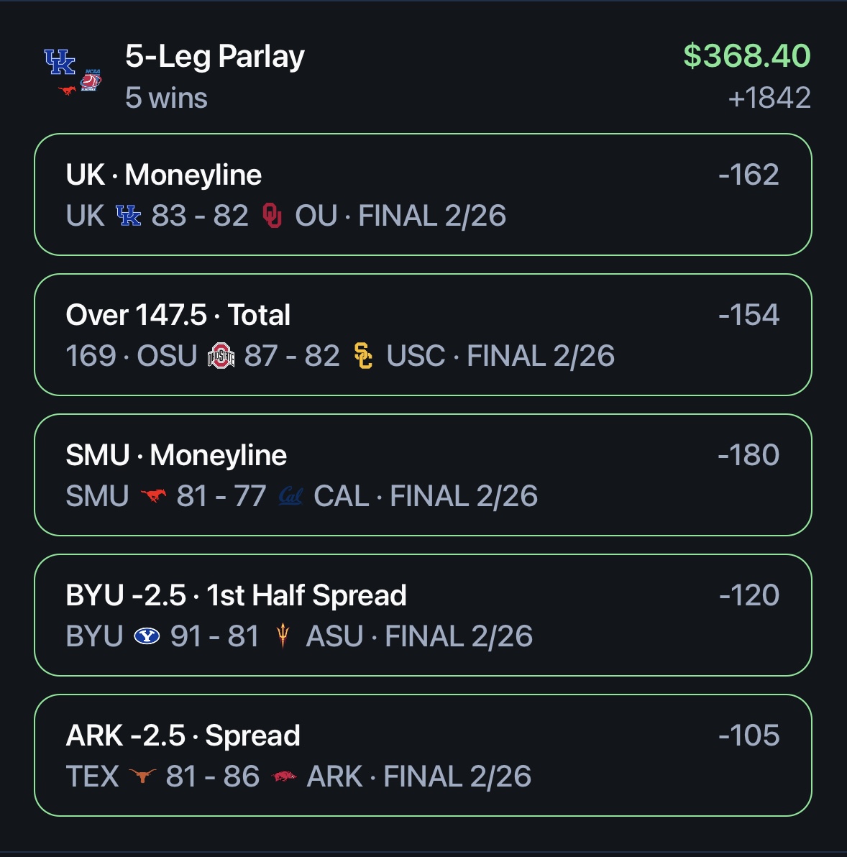Select the SMU Moneyline leg card
The height and width of the screenshot is (857, 847).
click(423, 475)
